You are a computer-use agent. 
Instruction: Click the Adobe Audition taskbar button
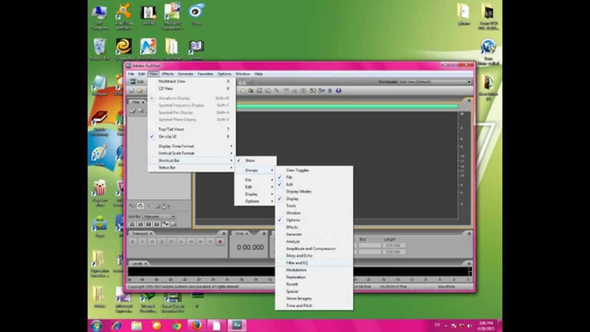click(237, 325)
